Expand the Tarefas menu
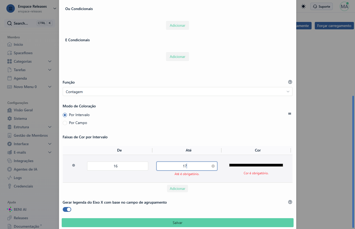 [x=50, y=70]
